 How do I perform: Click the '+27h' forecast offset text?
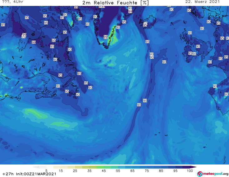8,174
